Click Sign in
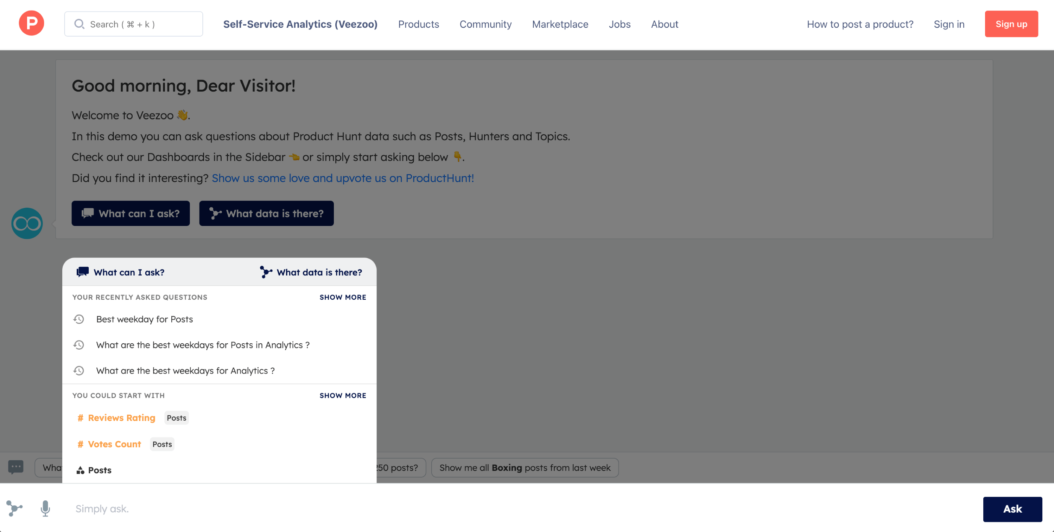 (x=949, y=24)
